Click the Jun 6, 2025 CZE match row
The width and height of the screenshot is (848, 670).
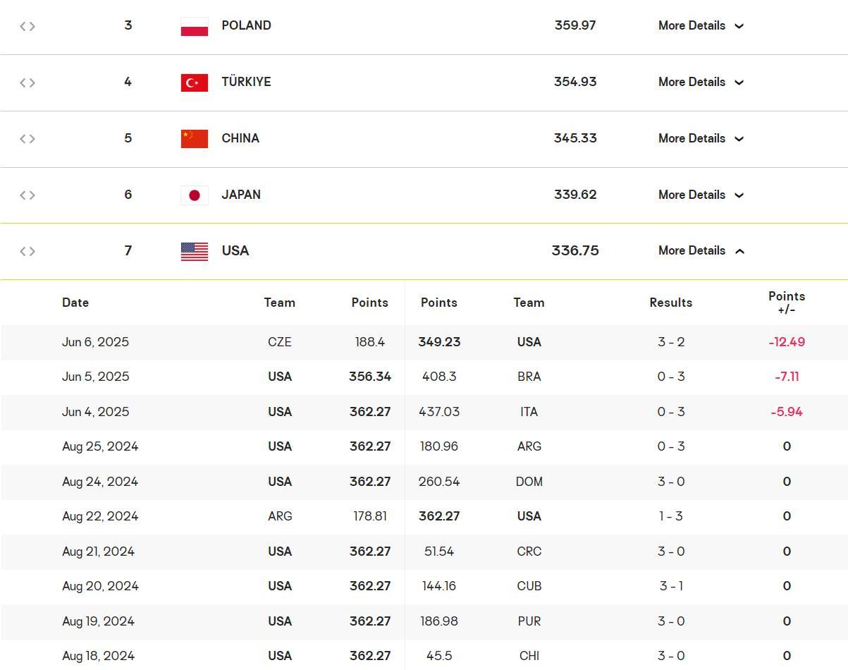click(x=423, y=342)
